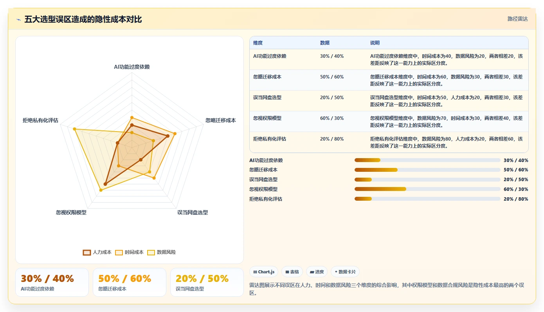This screenshot has width=544, height=312.
Task: Open the 30% / 40% data card
Action: point(52,282)
